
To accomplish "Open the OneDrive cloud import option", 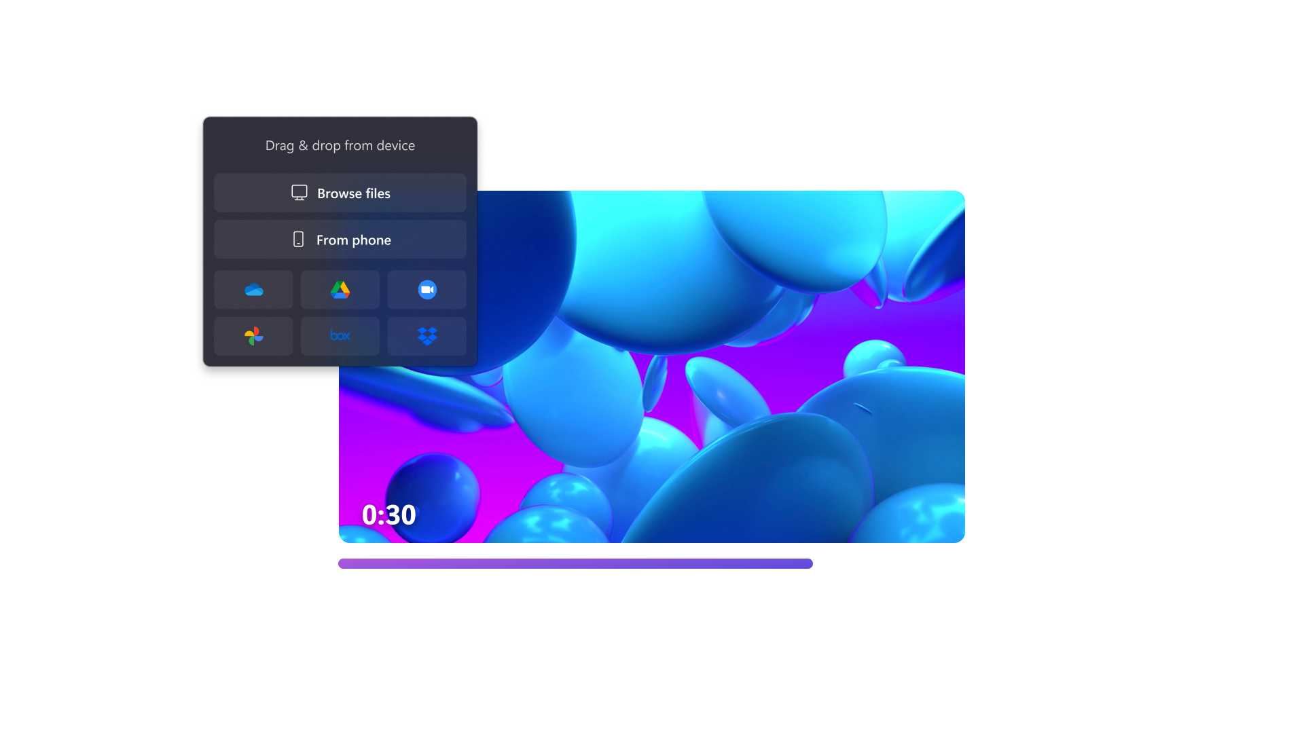I will (253, 290).
